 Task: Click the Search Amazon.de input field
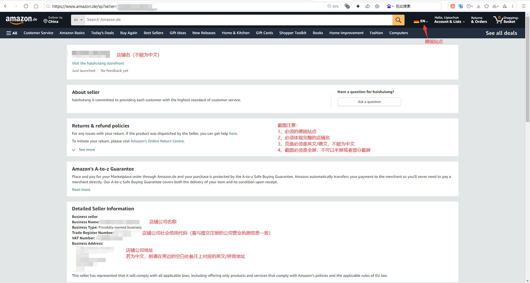(x=238, y=20)
